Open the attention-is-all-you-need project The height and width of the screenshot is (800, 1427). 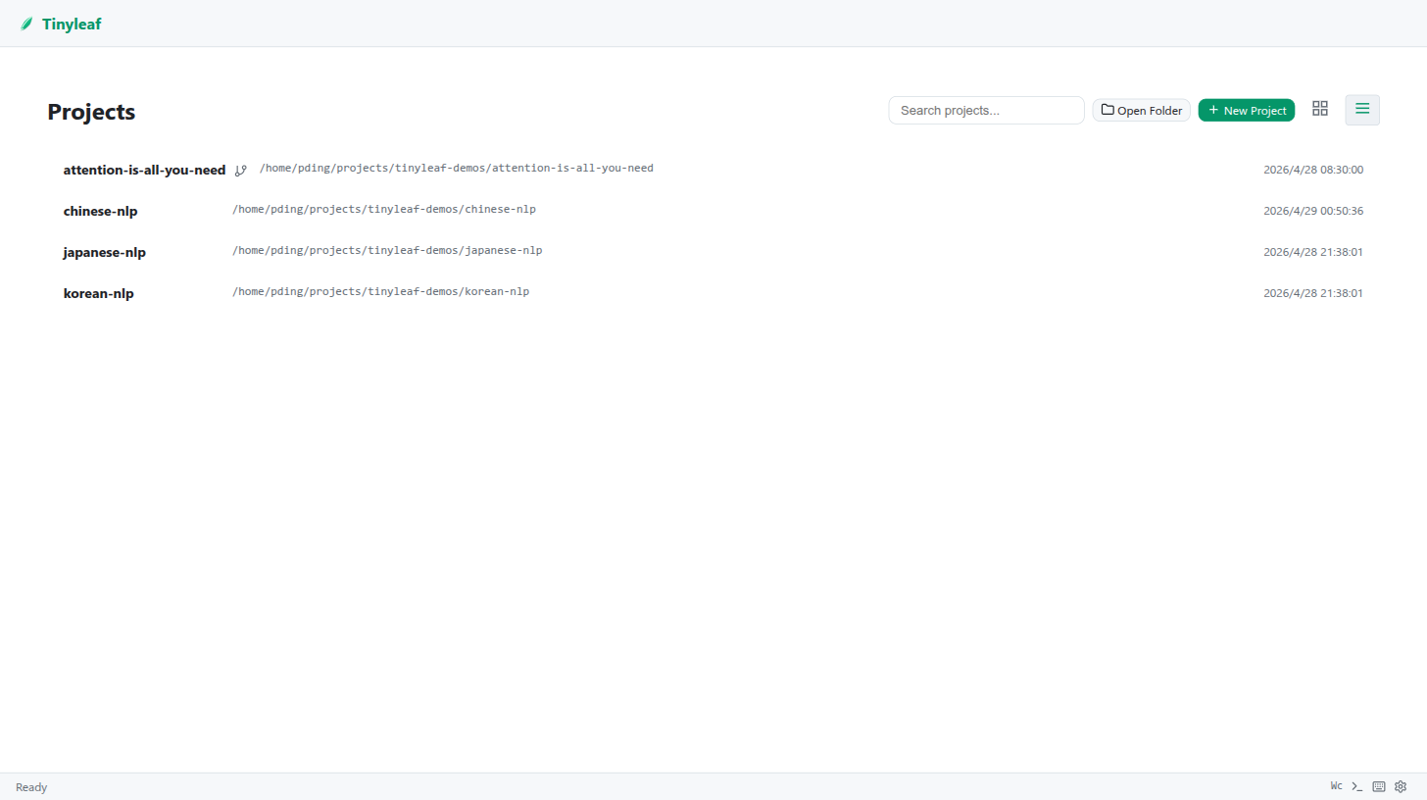(713, 170)
